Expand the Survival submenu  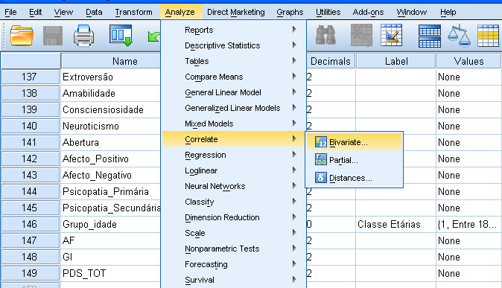(234, 280)
